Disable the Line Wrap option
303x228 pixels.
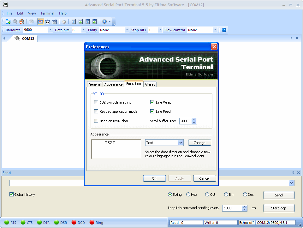point(152,102)
